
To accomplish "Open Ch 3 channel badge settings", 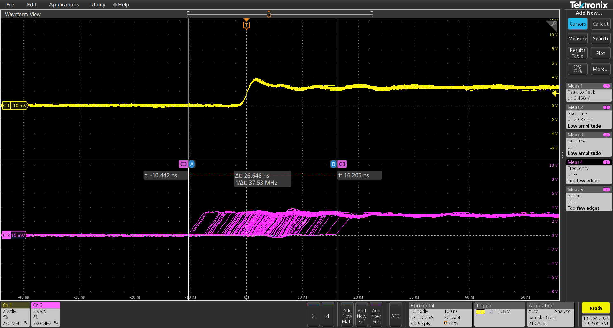I will [x=45, y=314].
